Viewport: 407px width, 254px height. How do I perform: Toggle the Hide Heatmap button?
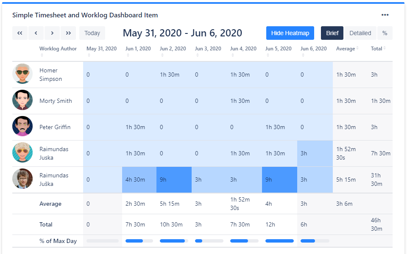[x=290, y=33]
